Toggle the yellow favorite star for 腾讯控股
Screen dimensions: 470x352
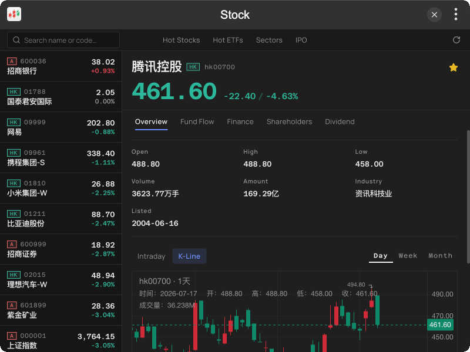[453, 67]
